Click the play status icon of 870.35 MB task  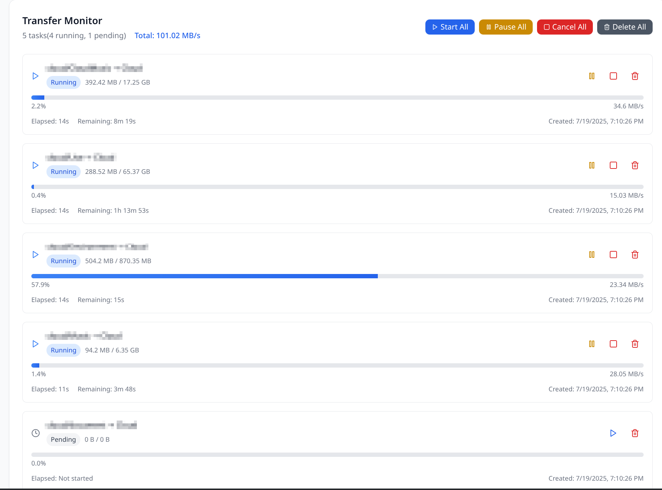pos(36,255)
